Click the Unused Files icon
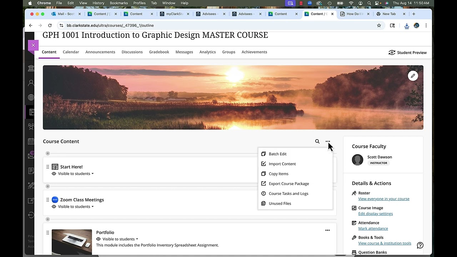This screenshot has width=457, height=257. 263,203
